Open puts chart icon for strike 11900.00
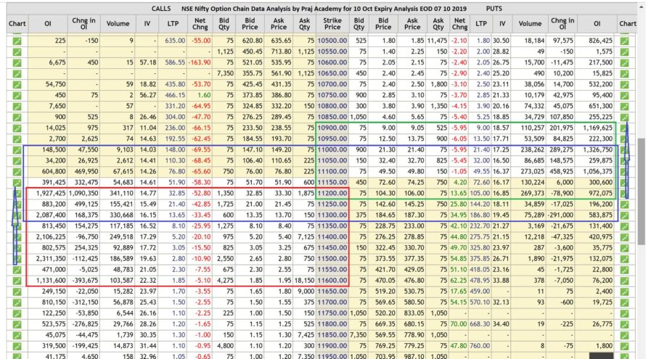 [624, 347]
